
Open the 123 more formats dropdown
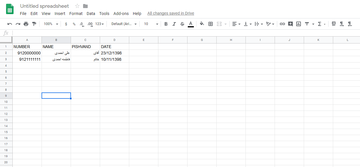100,24
